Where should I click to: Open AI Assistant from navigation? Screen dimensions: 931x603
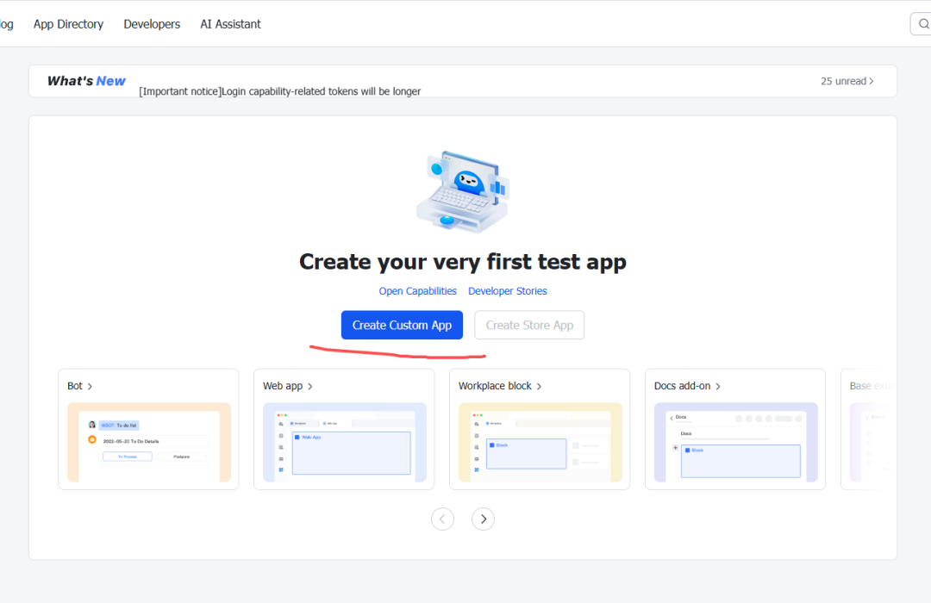pyautogui.click(x=230, y=24)
